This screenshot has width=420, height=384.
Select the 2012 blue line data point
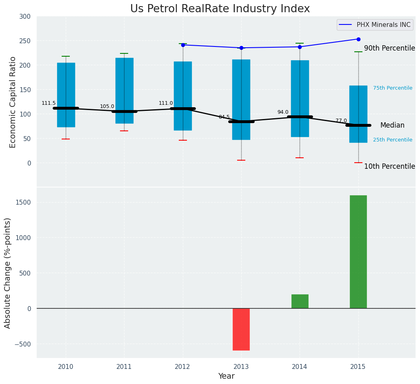tap(183, 45)
